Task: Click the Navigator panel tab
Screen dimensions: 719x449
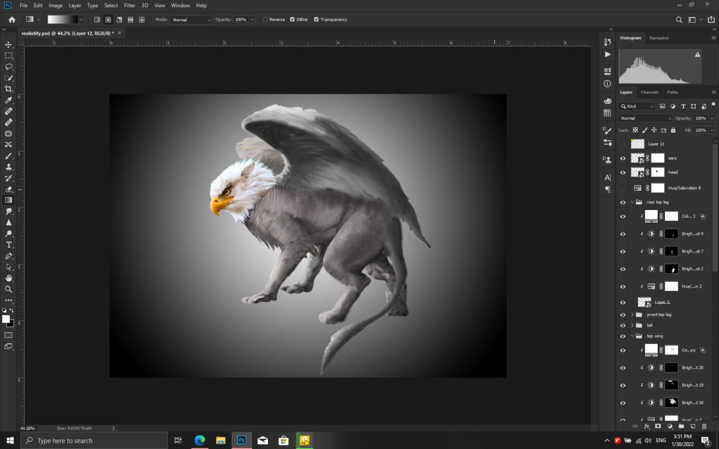Action: [659, 38]
